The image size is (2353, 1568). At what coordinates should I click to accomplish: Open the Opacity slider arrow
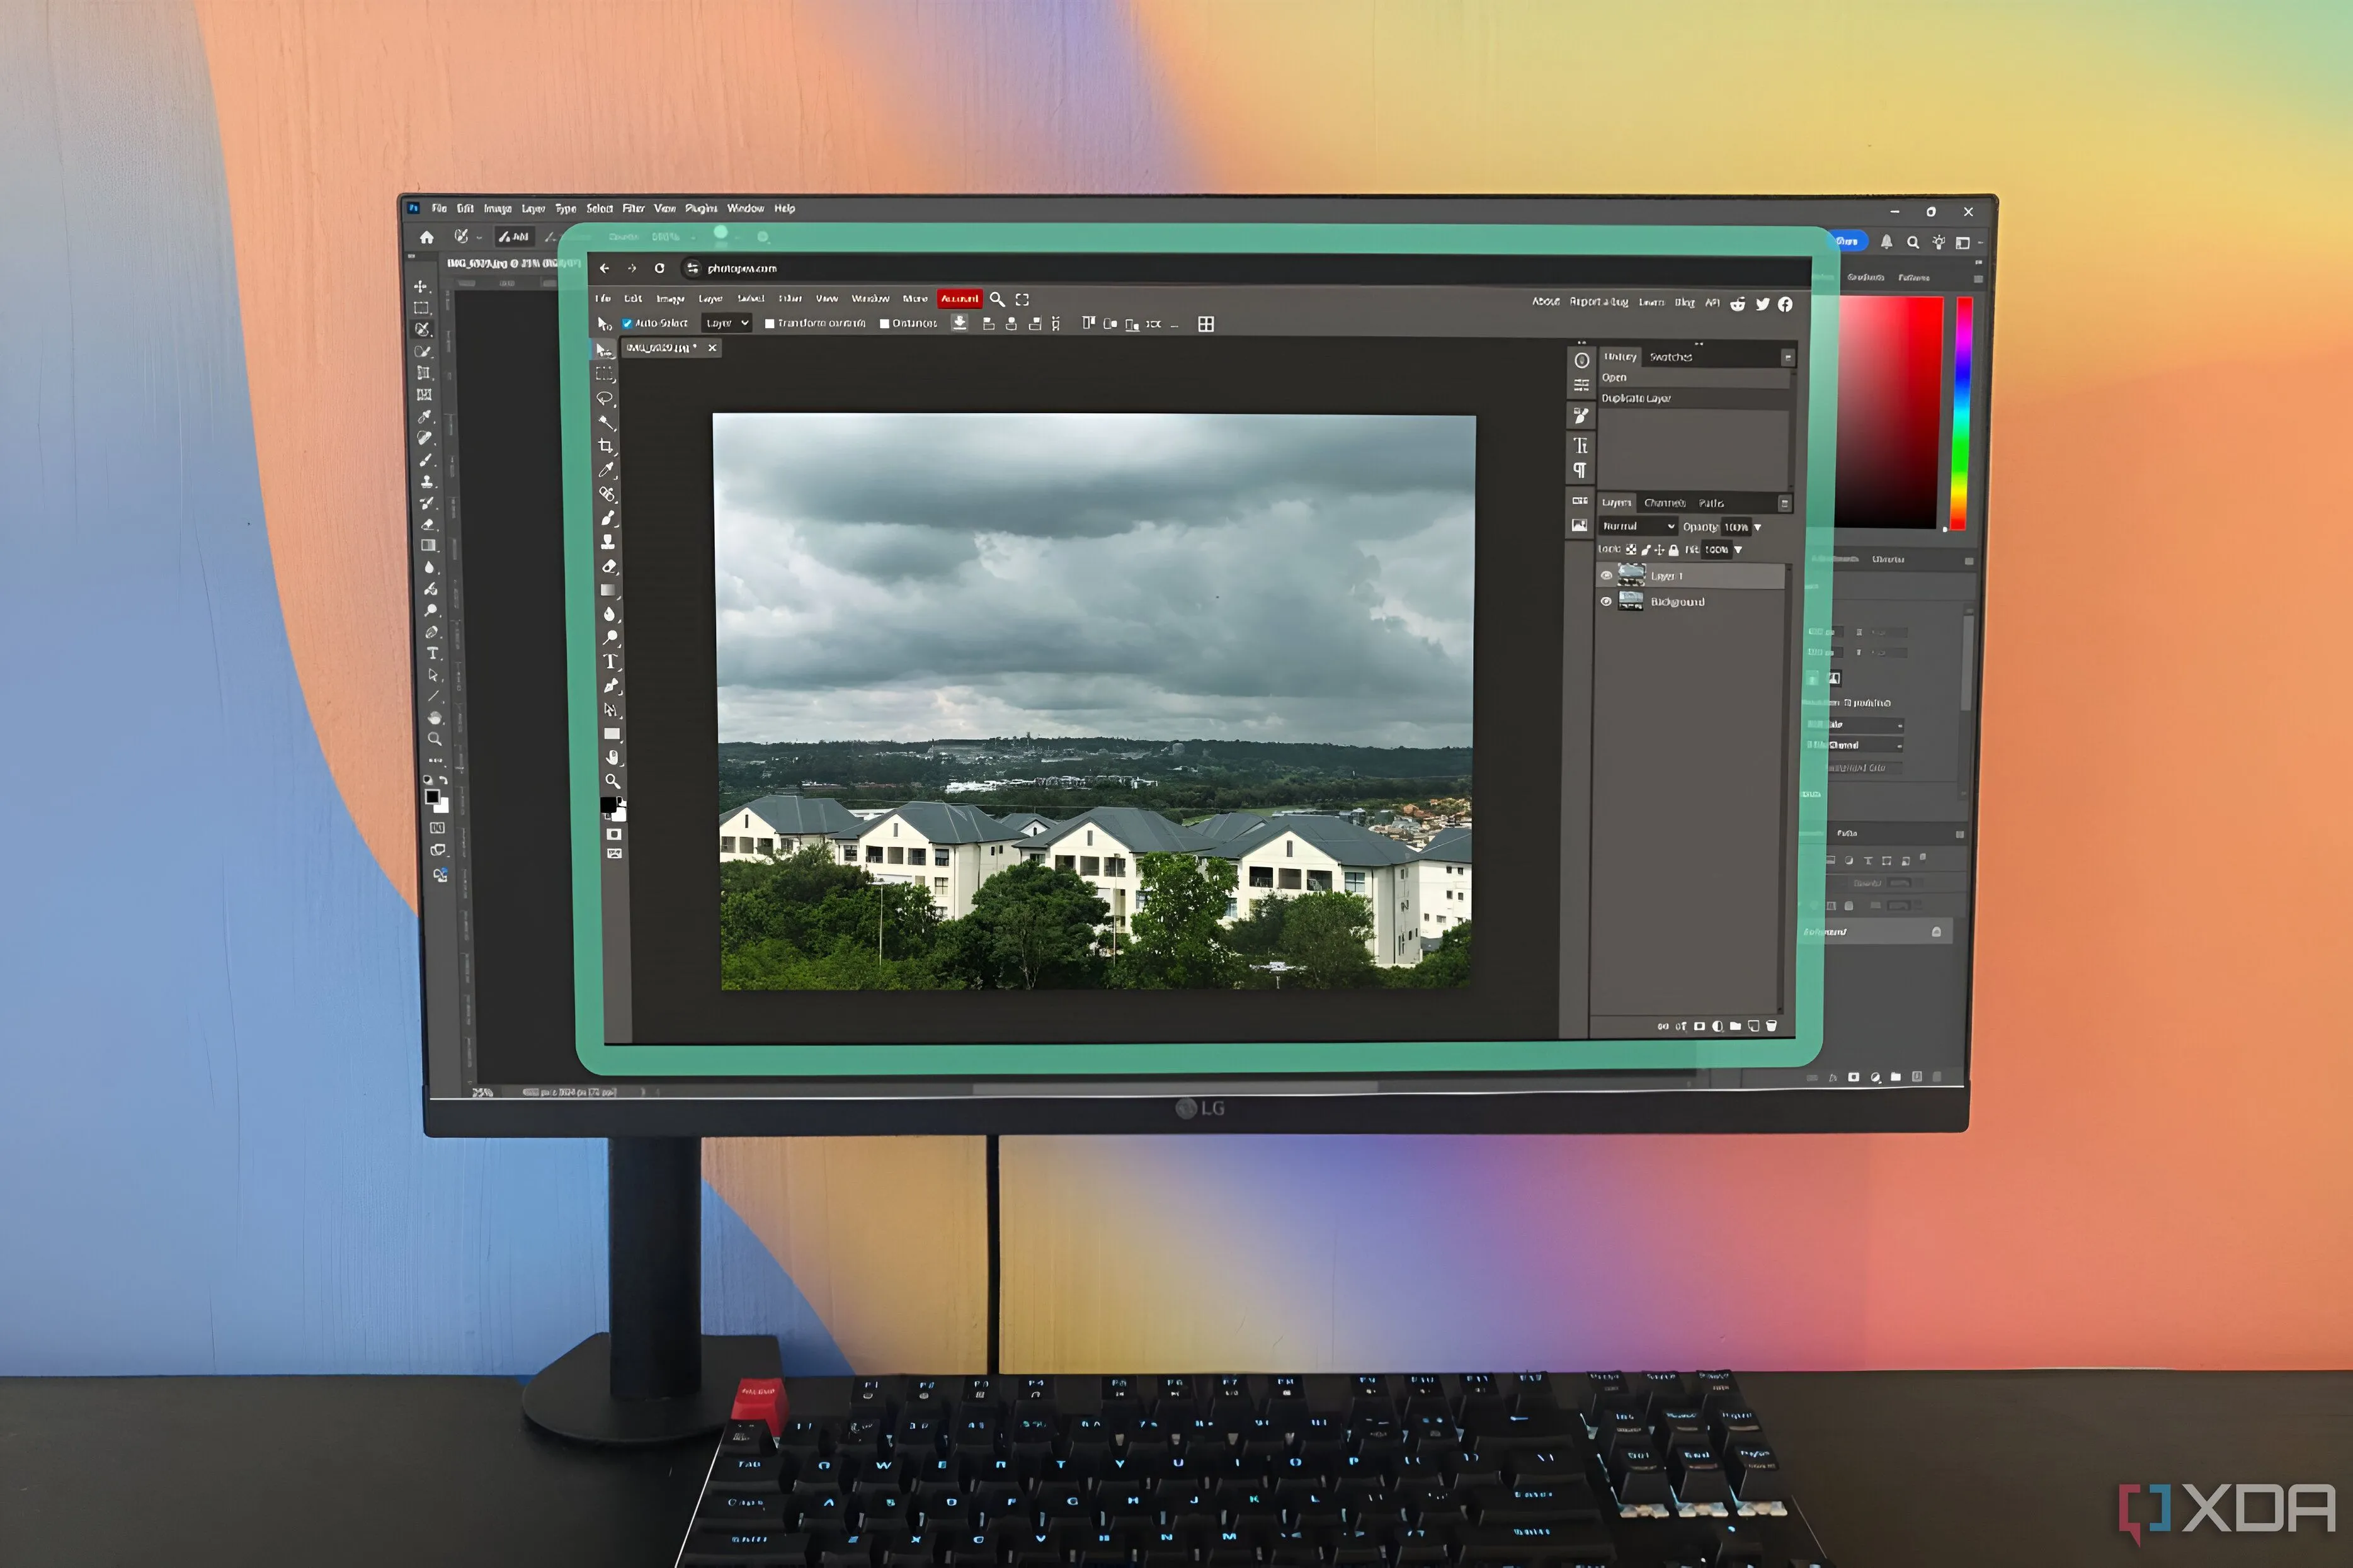1757,527
